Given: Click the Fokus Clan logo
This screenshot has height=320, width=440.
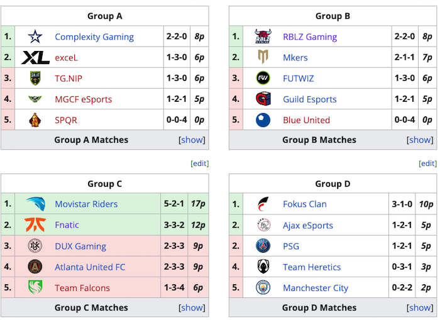Looking at the screenshot, I should (263, 204).
